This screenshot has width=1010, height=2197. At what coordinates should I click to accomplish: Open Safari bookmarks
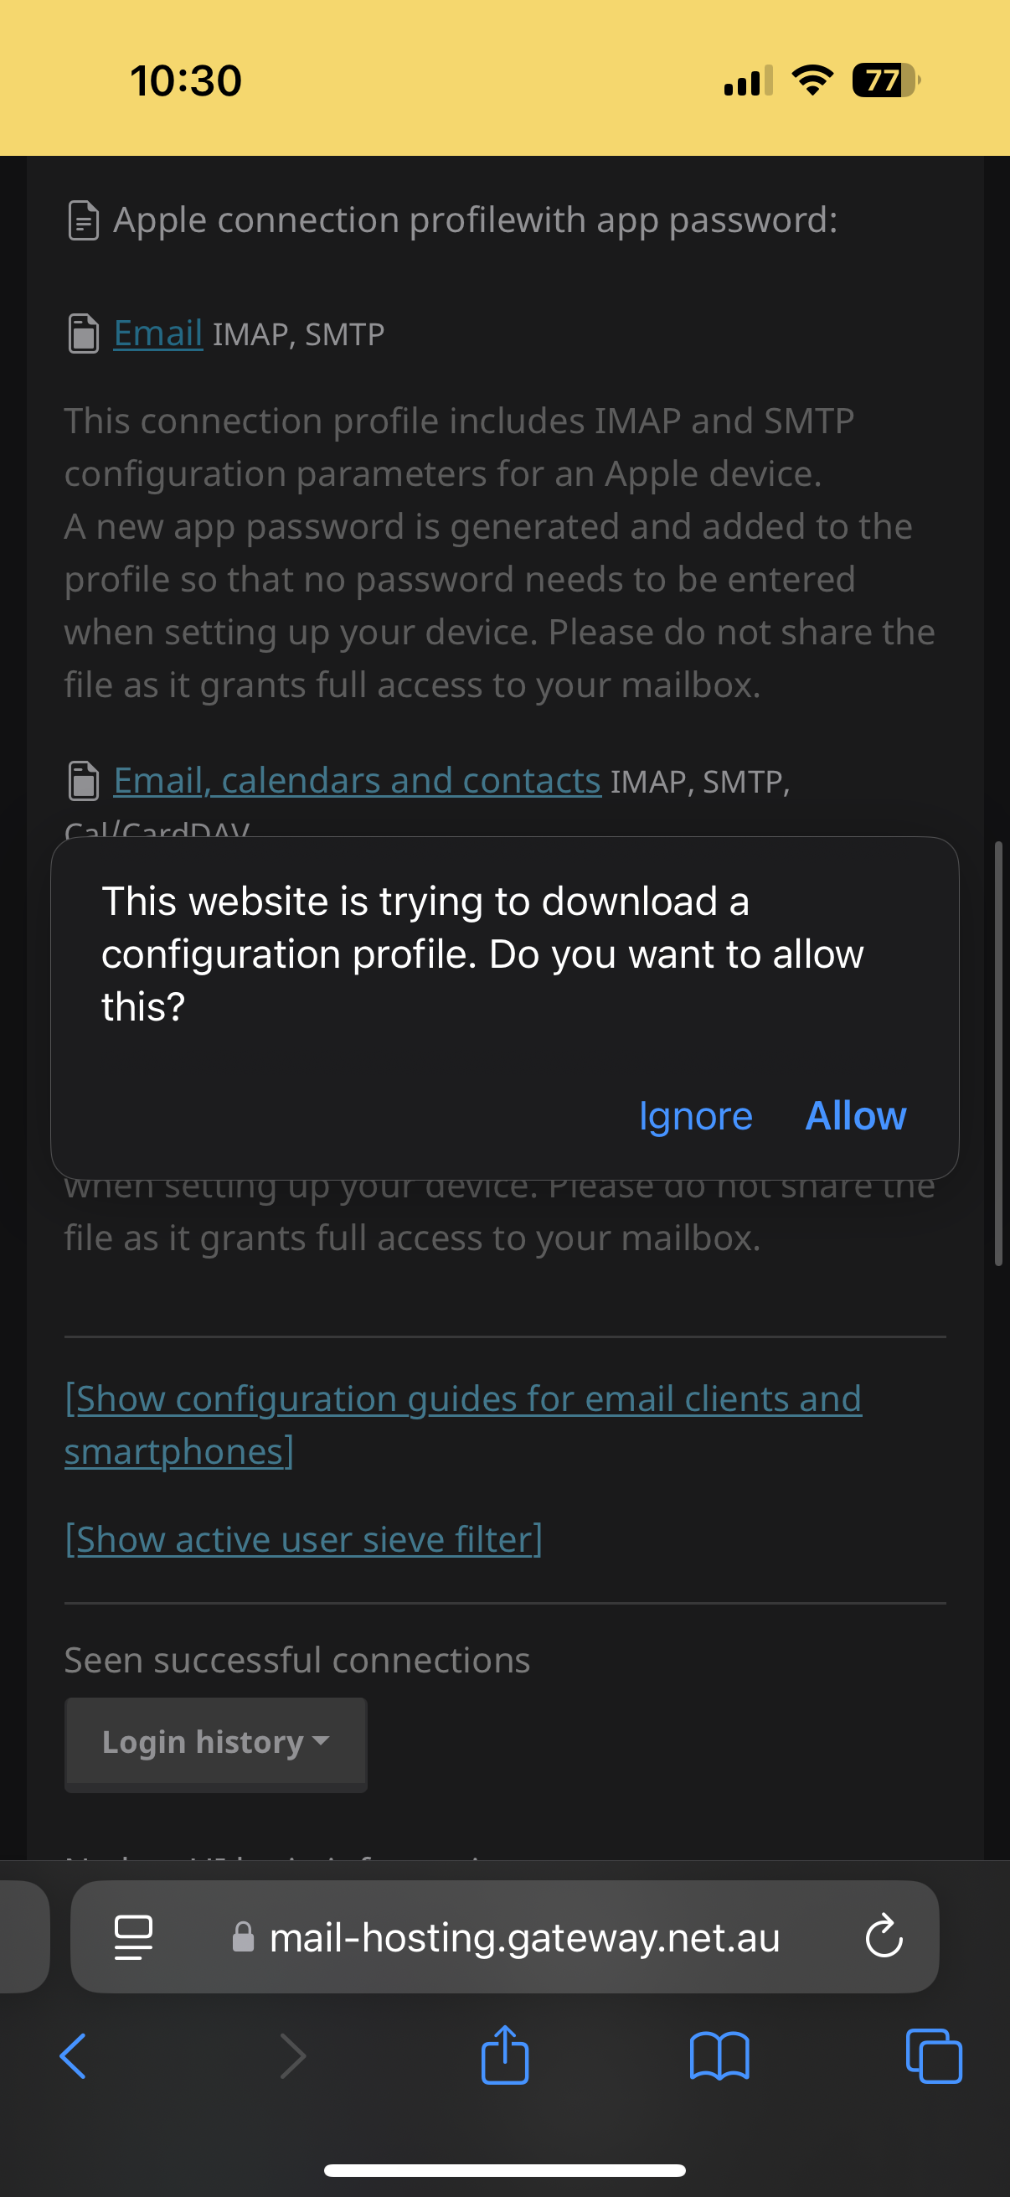point(720,2055)
